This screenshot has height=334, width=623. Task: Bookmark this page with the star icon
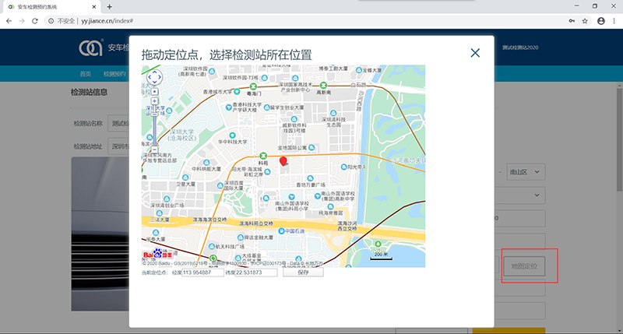click(585, 21)
